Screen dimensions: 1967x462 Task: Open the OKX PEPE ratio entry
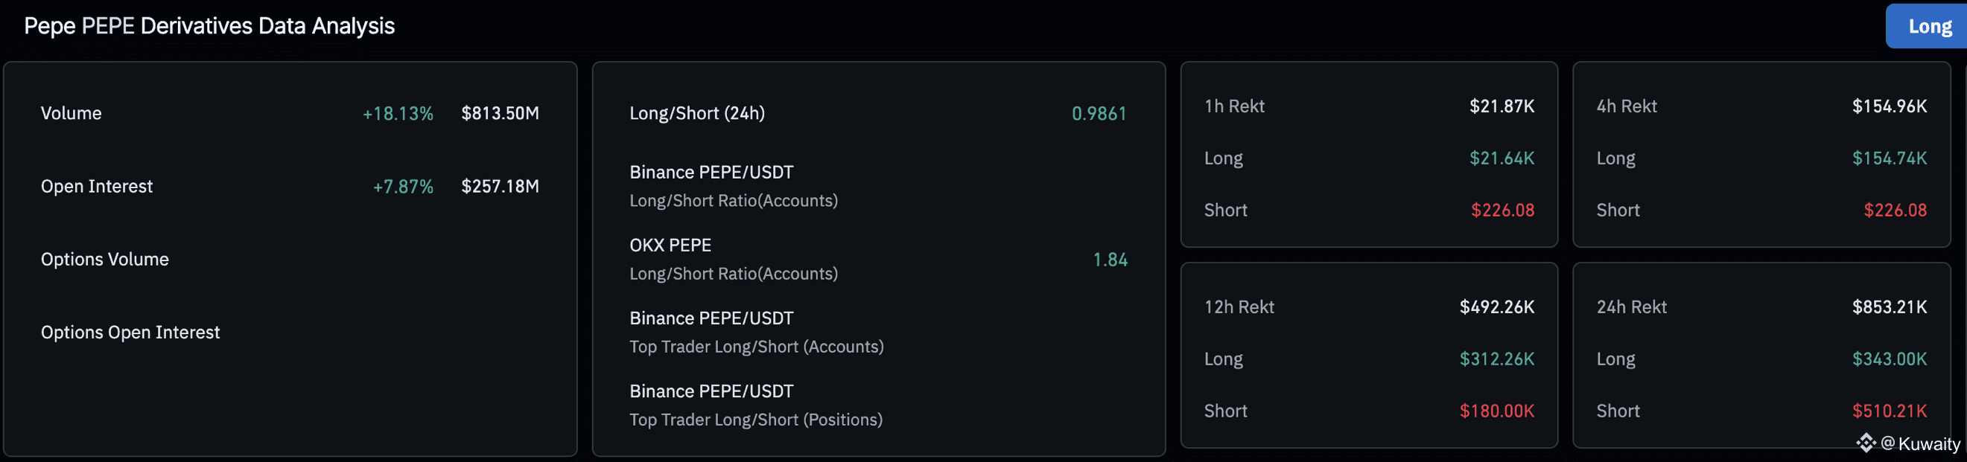(670, 246)
